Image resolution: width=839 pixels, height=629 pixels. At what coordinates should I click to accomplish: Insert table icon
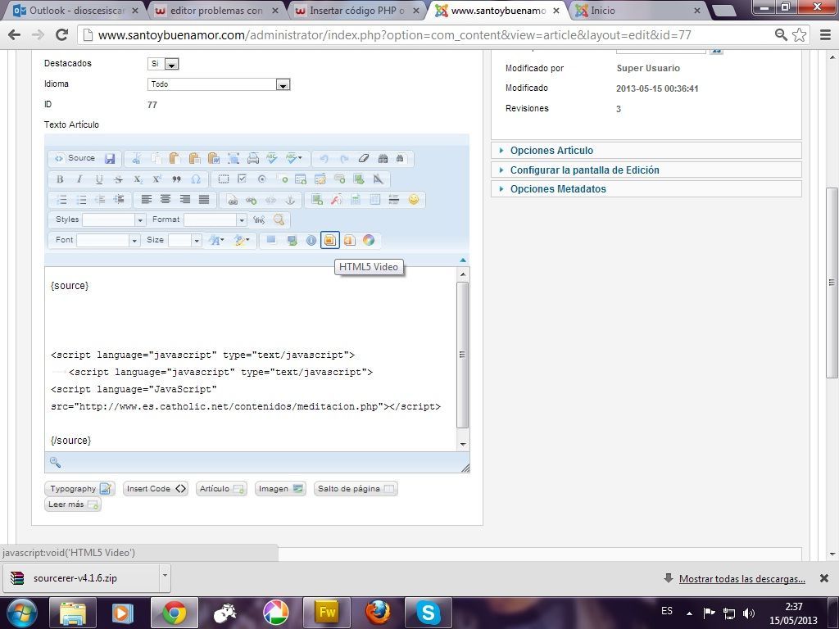click(x=374, y=200)
